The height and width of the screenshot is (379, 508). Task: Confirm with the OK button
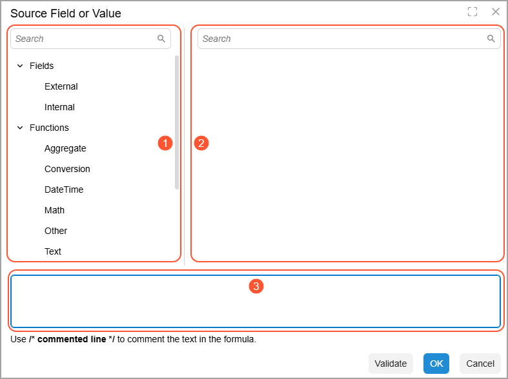coord(436,364)
